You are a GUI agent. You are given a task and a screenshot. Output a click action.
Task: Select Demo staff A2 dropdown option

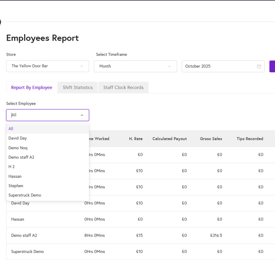point(21,157)
